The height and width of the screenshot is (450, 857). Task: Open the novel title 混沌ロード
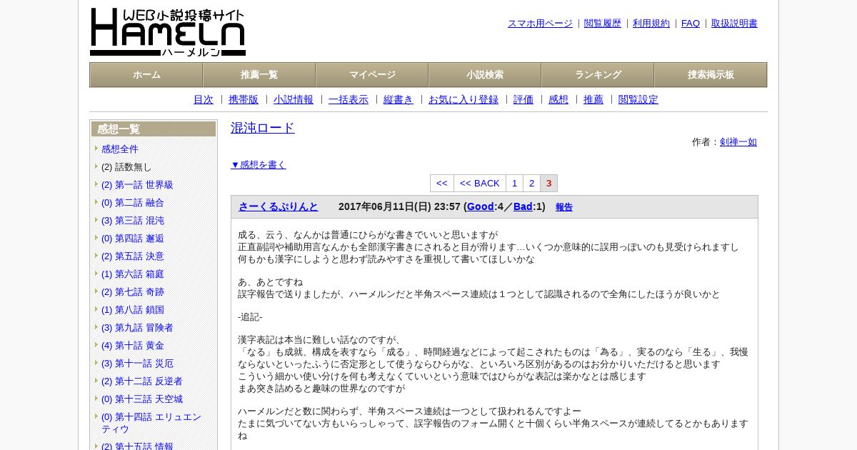point(263,128)
